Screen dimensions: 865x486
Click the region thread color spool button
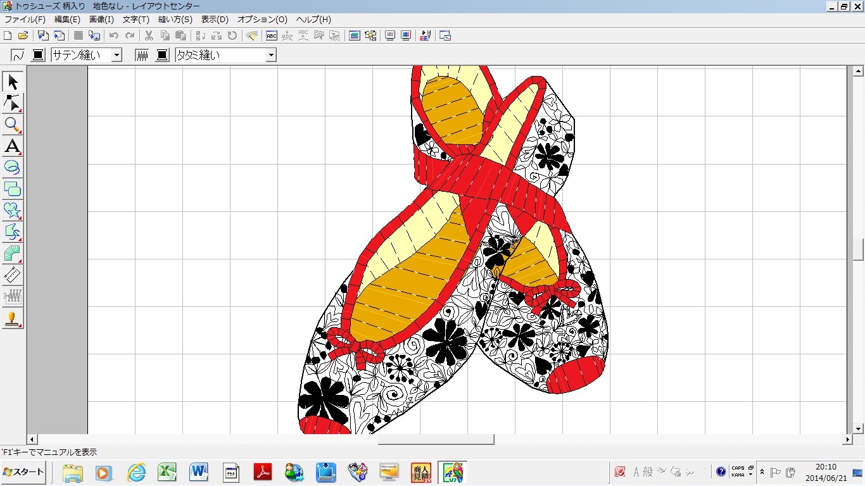point(162,55)
